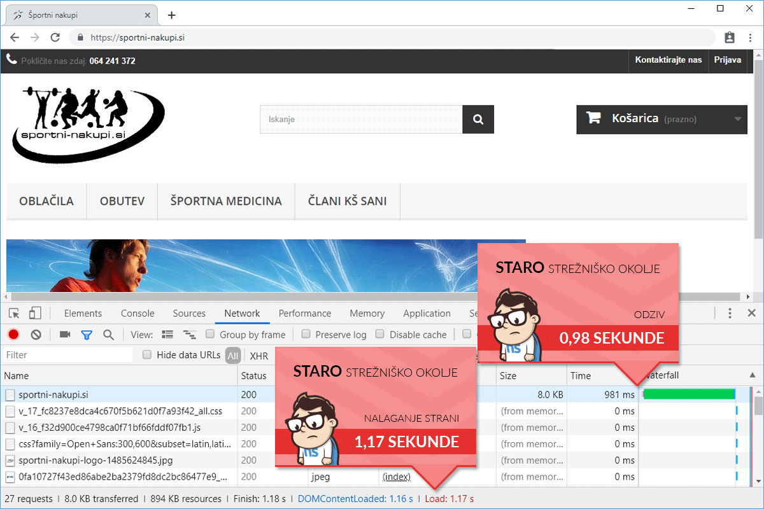Click the site search magnifier button
Viewport: 764px width, 509px height.
point(478,119)
